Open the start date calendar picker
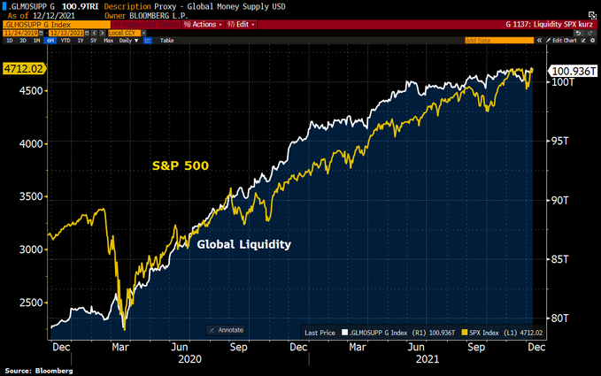Viewport: 601px width, 376px height. point(41,33)
